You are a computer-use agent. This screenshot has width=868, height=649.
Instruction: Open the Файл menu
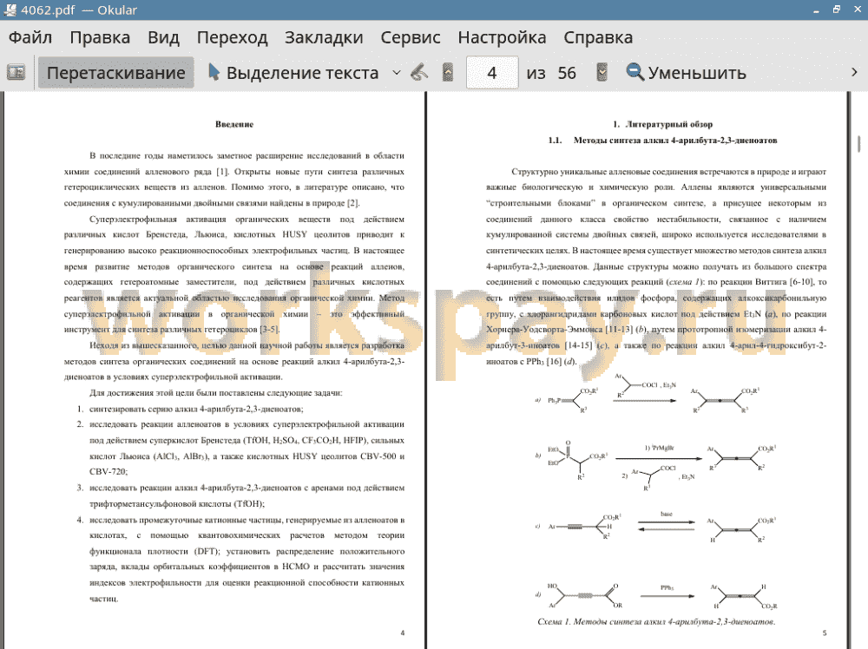(30, 37)
